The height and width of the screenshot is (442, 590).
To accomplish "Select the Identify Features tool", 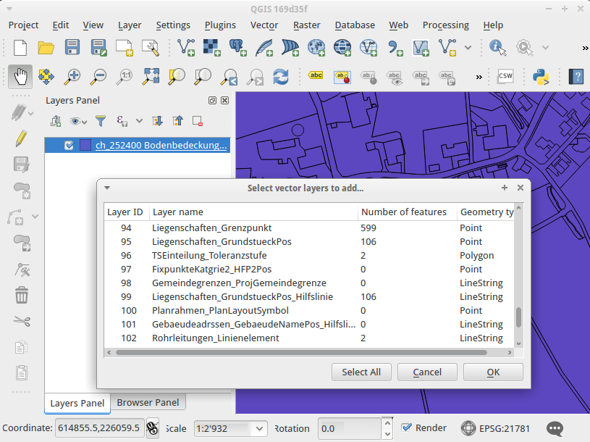I will pyautogui.click(x=497, y=47).
